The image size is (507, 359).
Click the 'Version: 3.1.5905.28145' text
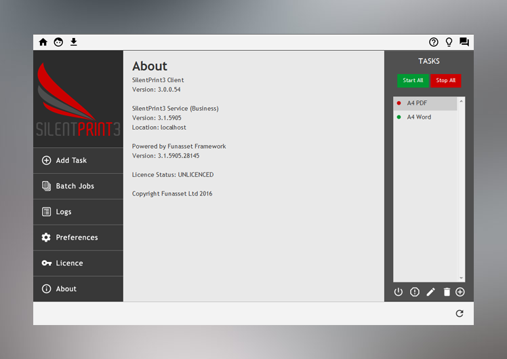click(165, 156)
